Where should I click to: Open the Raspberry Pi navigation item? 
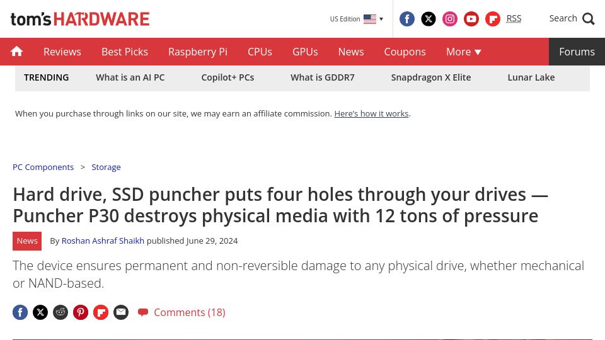(197, 52)
